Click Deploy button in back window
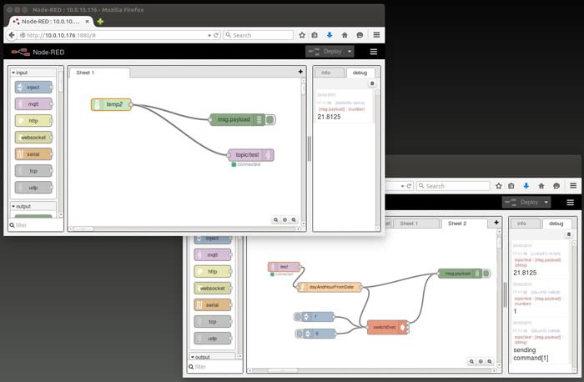Viewport: 584px width, 382px height. [522, 202]
